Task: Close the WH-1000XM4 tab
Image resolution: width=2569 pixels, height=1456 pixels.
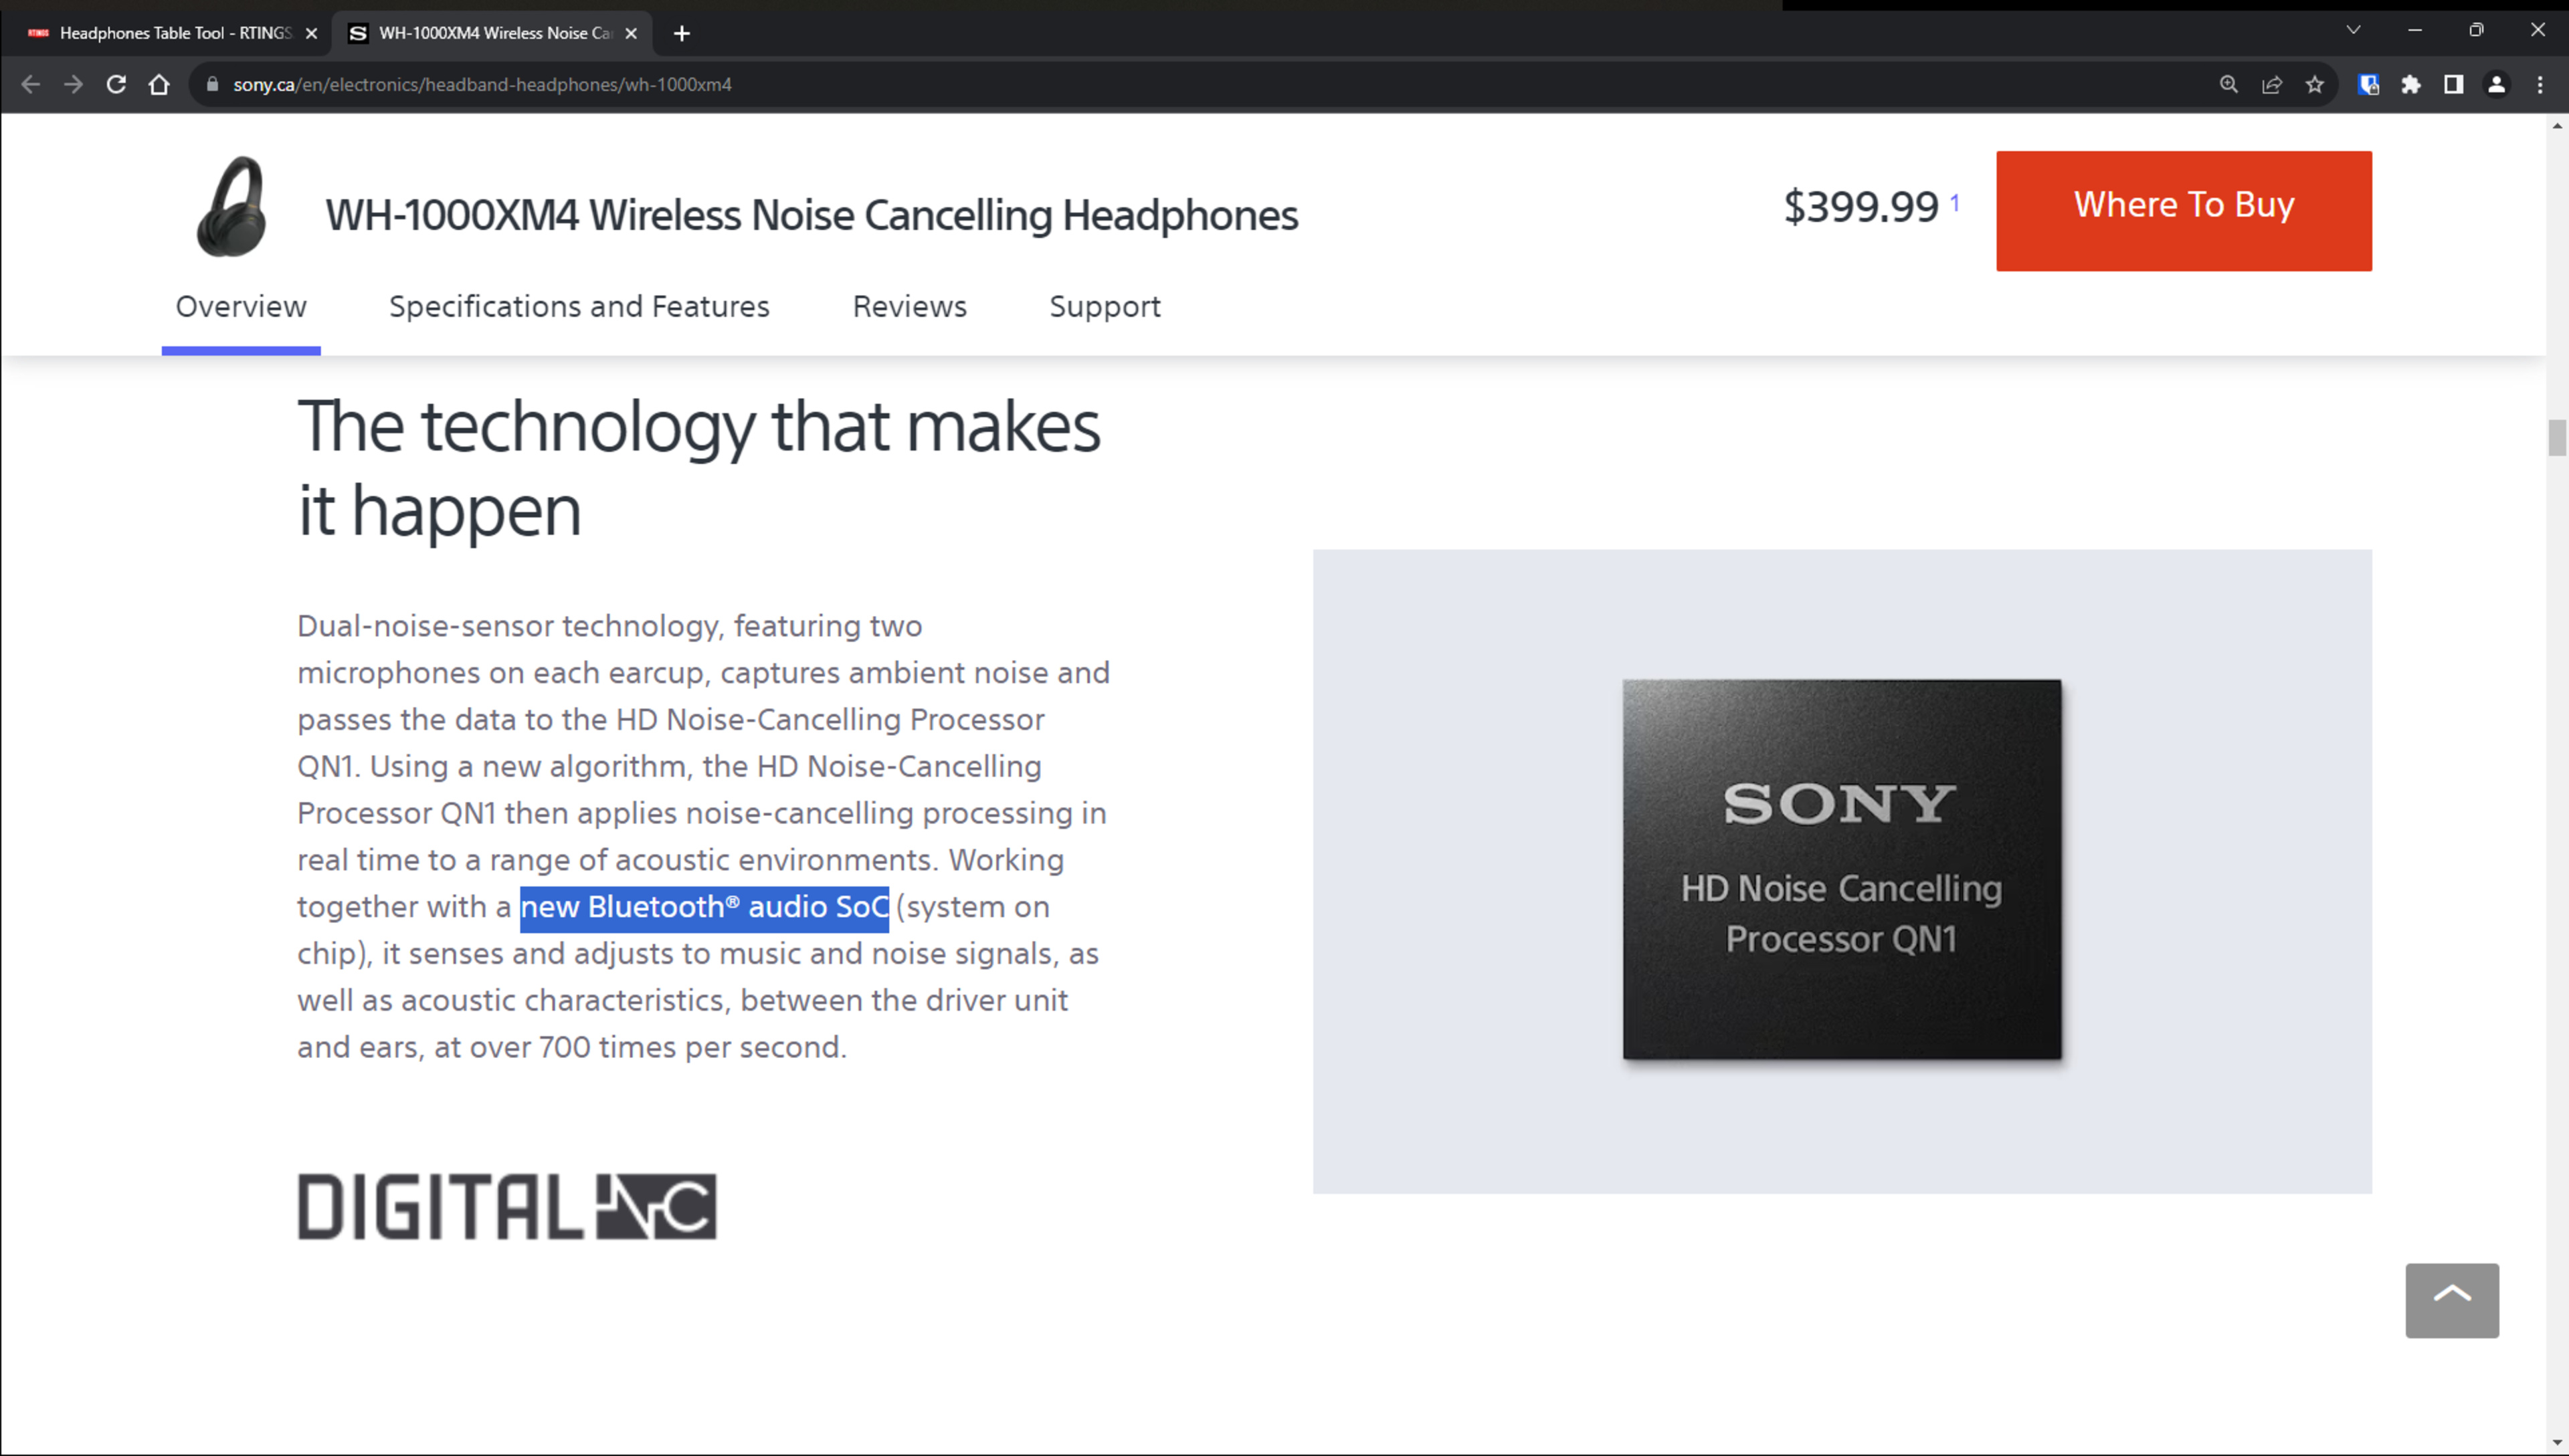Action: click(x=631, y=33)
